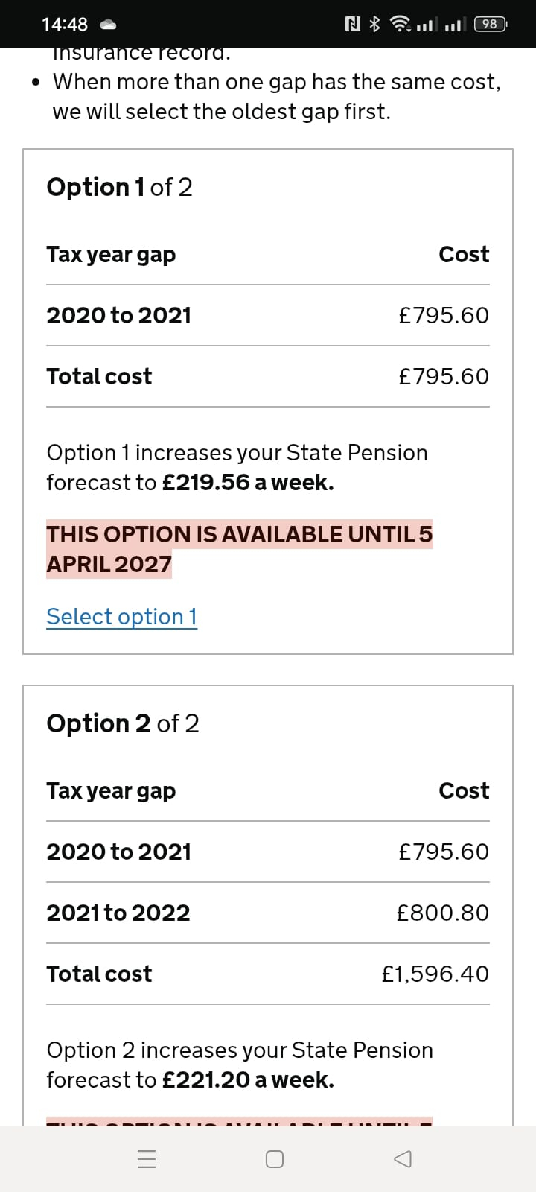Tap the battery level indicator
Screen dimensions: 536x1192
[x=491, y=24]
